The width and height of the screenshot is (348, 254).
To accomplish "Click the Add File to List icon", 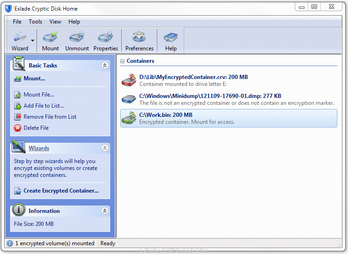I will click(x=18, y=106).
